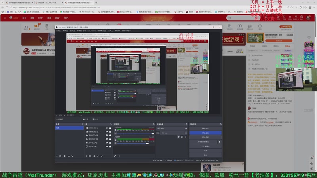Open OBS 编辑(E) menu
This screenshot has width=317, height=178.
[65, 31]
